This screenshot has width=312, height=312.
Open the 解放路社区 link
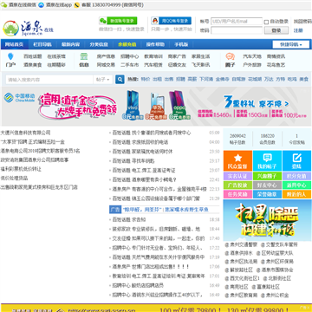pyautogui.click(x=241, y=270)
